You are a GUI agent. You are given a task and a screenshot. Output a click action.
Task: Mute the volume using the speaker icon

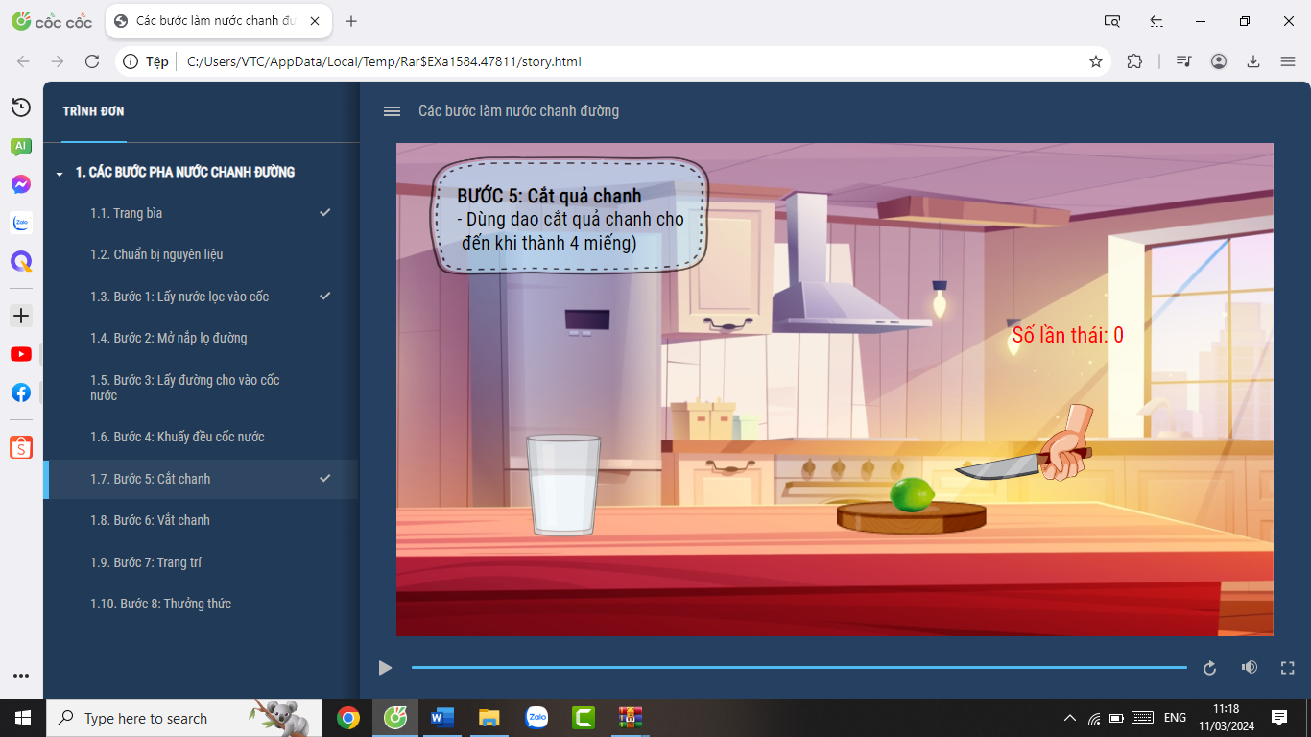tap(1249, 668)
